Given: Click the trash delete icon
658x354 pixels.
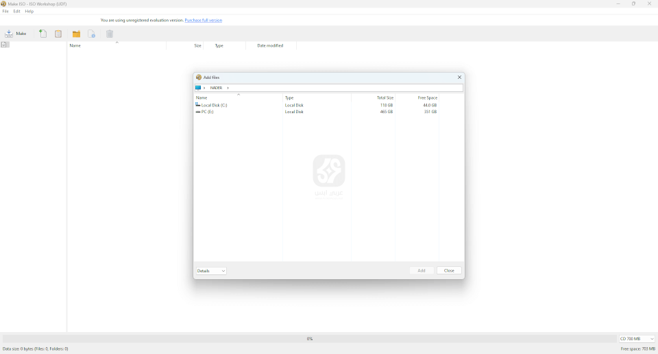Looking at the screenshot, I should [x=110, y=34].
